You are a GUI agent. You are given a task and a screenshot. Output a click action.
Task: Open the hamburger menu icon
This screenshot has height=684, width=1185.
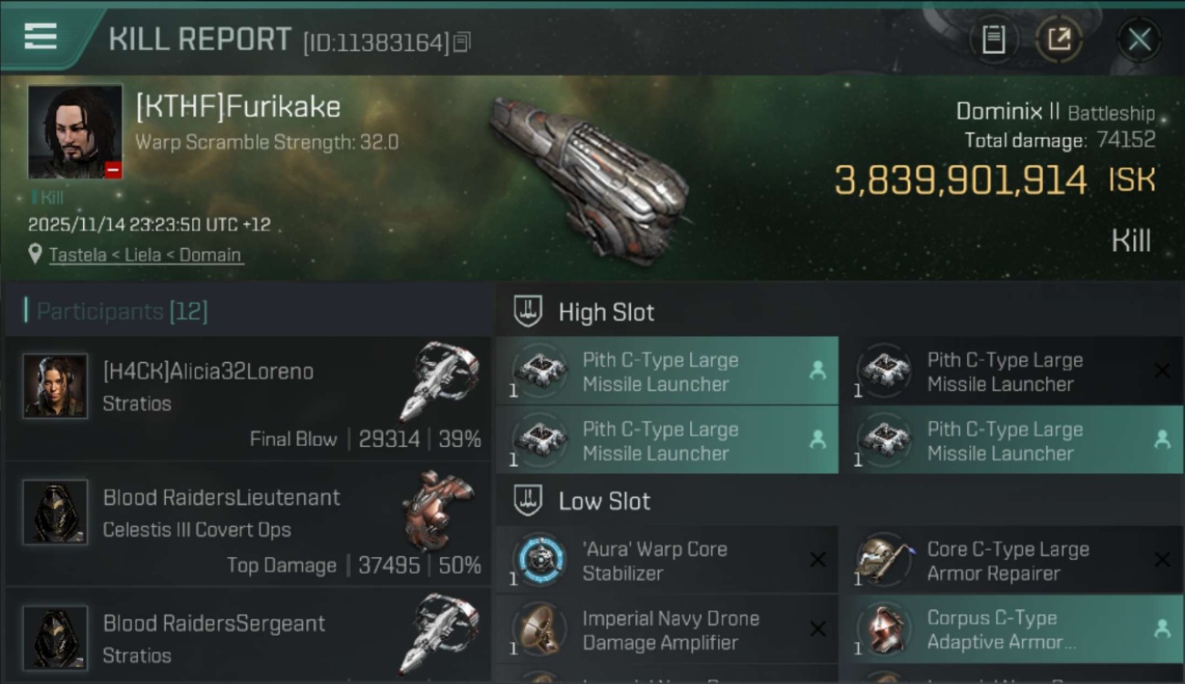(40, 36)
